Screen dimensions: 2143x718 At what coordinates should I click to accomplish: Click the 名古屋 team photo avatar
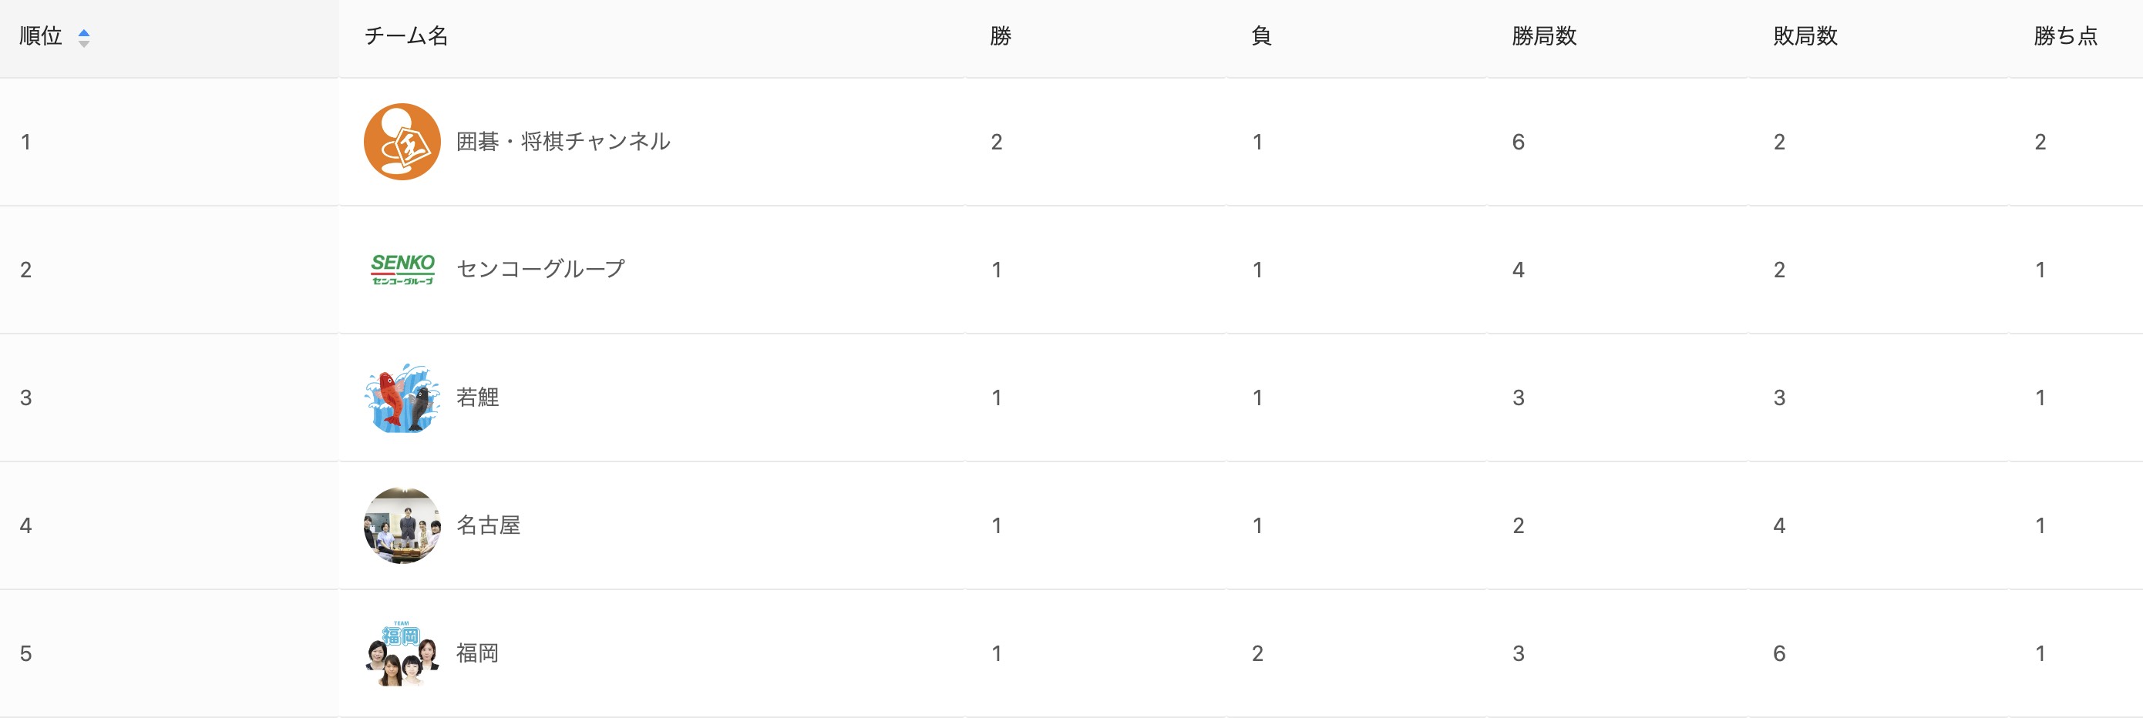coord(402,525)
